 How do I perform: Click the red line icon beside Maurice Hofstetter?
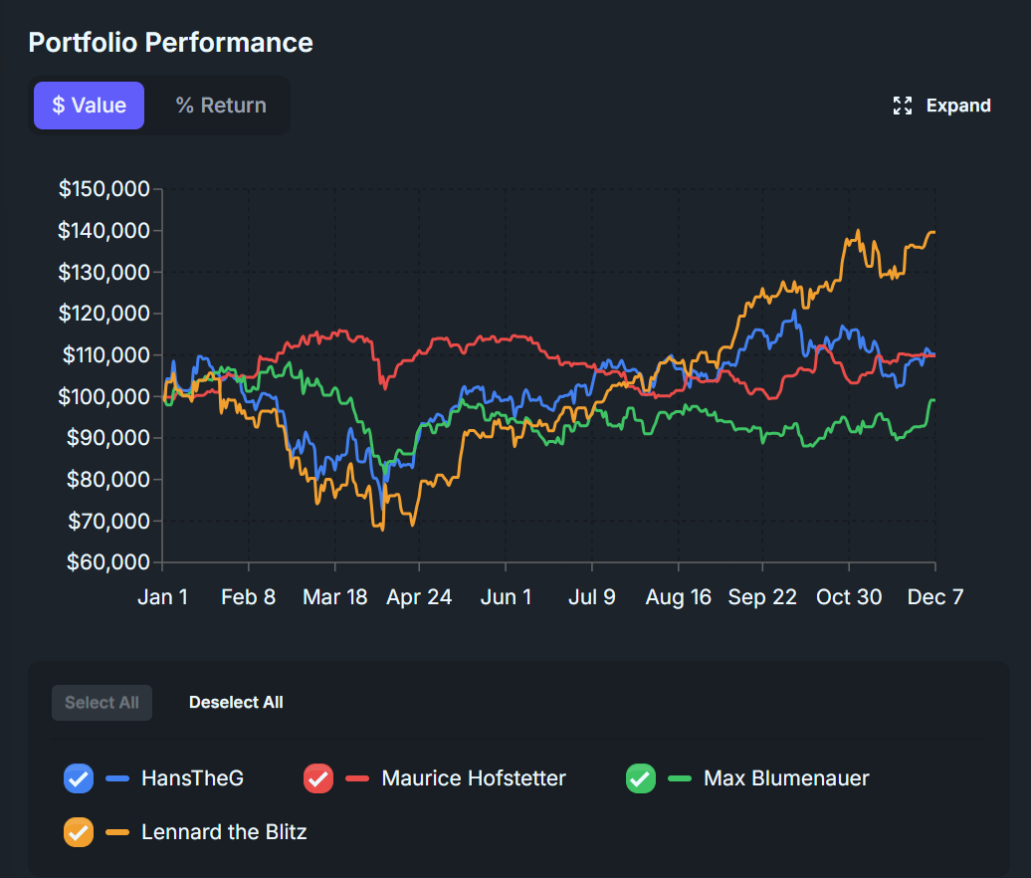pyautogui.click(x=357, y=777)
